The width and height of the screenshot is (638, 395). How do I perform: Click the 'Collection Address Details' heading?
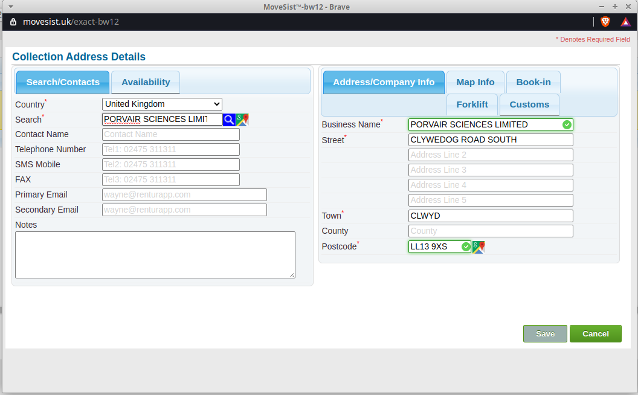click(79, 57)
